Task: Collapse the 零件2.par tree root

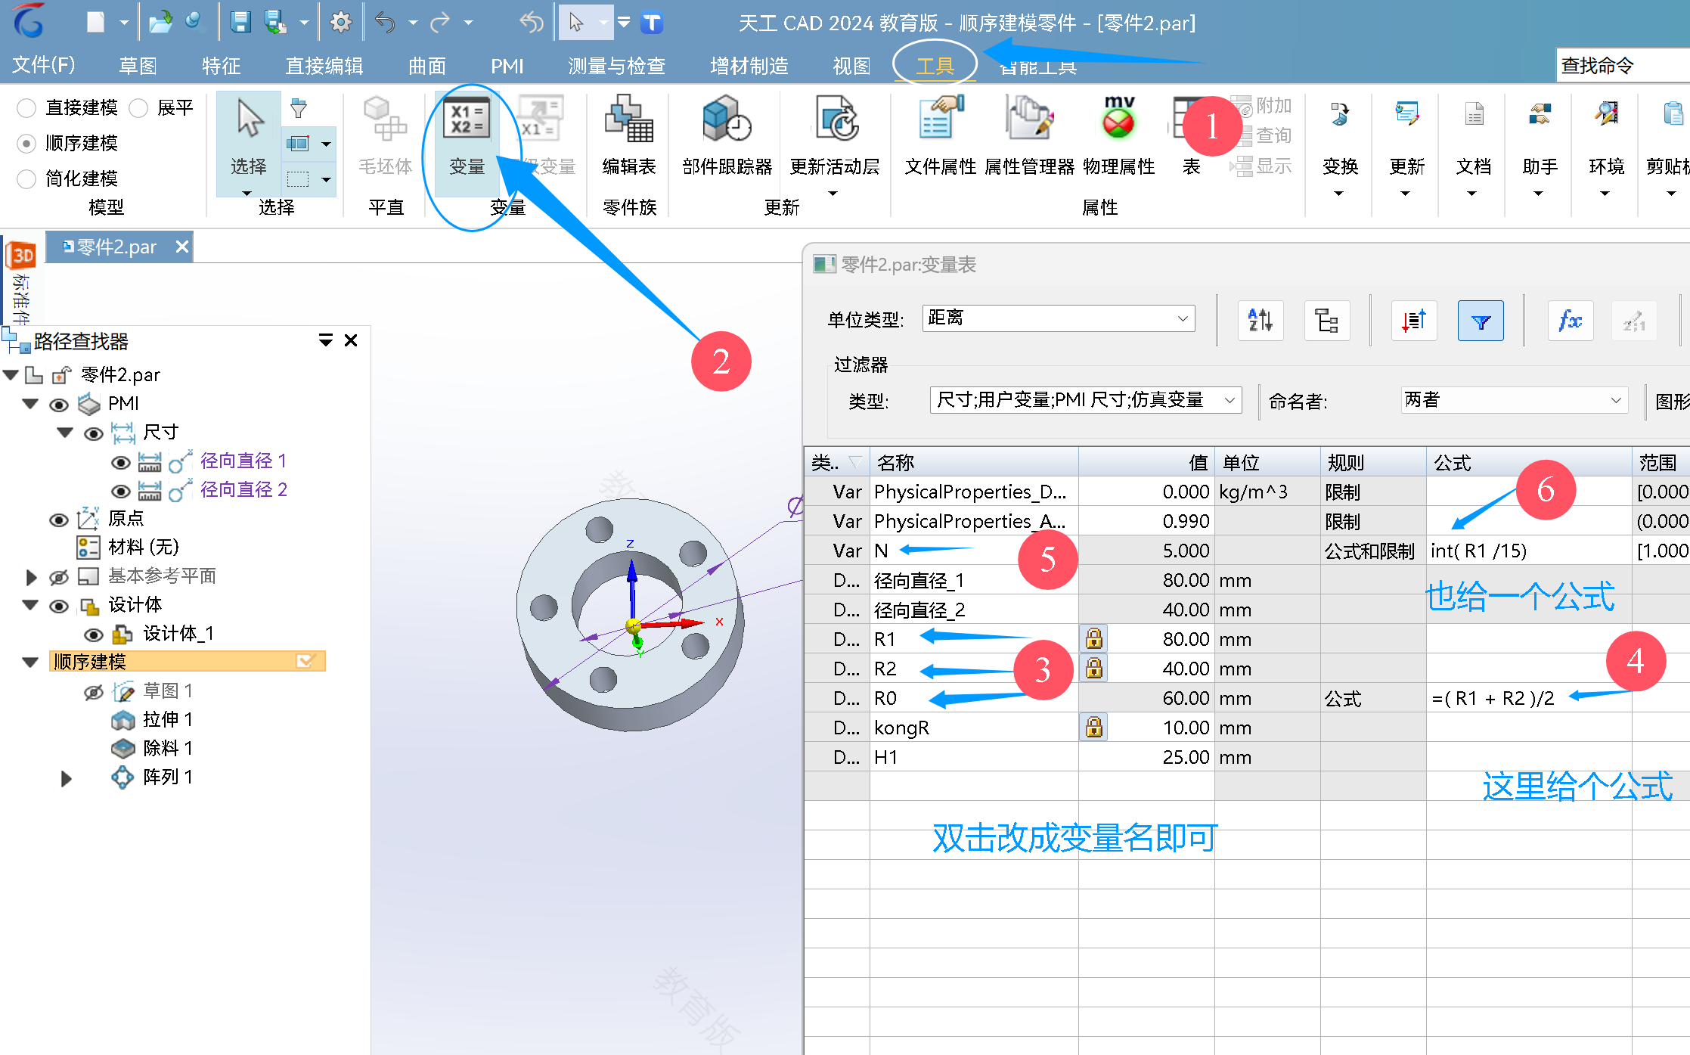Action: (11, 375)
